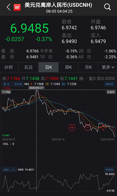Viewport: 117px width, 196px height.
Task: Select the 日K tab
Action: click(x=48, y=67)
